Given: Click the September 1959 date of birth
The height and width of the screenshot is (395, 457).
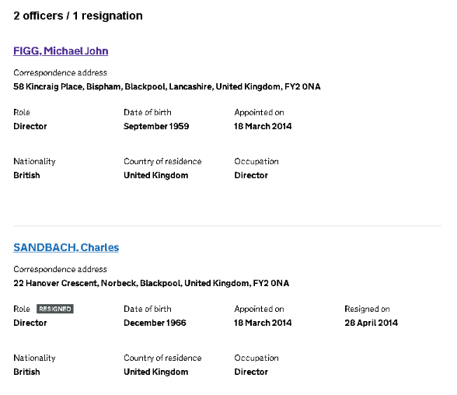Looking at the screenshot, I should click(x=156, y=126).
